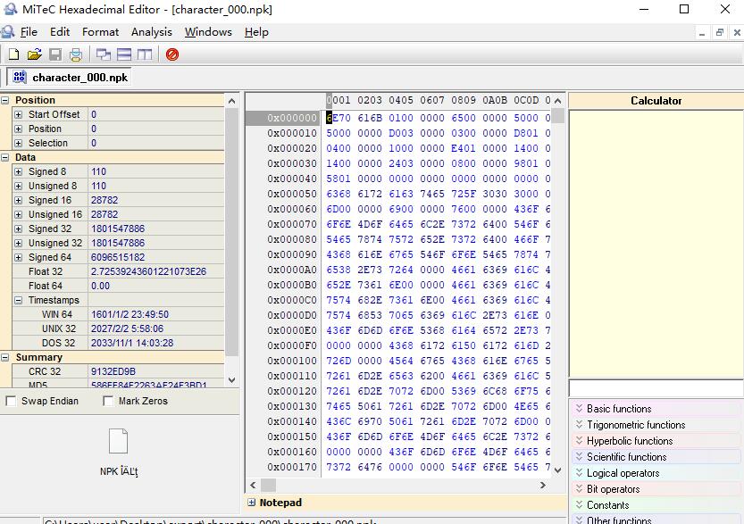Screen dimensions: 744x524
Task: Open the Format menu
Action: click(x=100, y=32)
